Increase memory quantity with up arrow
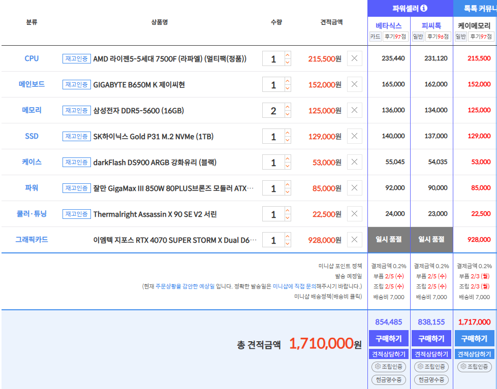Viewport: 497px width, 389px height. coord(288,107)
